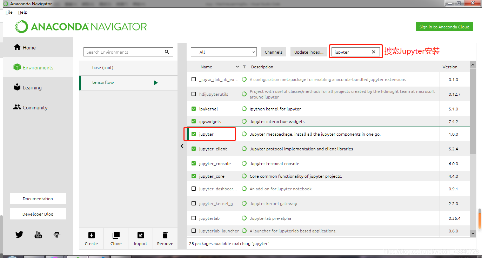Open the Developer Blog button
Image resolution: width=482 pixels, height=258 pixels.
[38, 214]
